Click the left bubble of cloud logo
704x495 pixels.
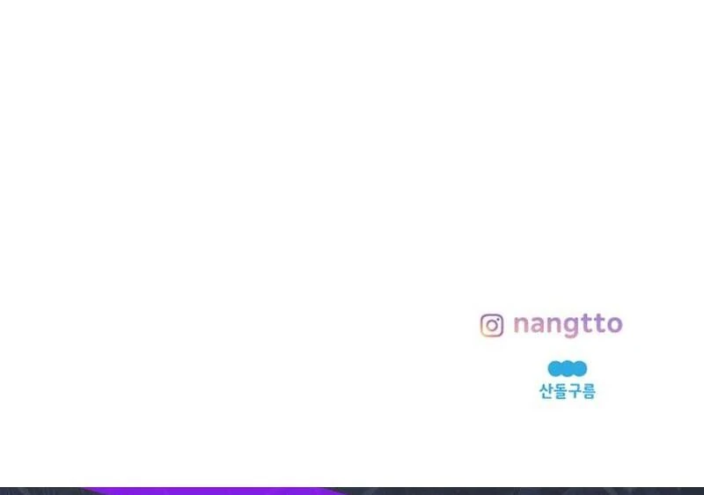(x=555, y=368)
